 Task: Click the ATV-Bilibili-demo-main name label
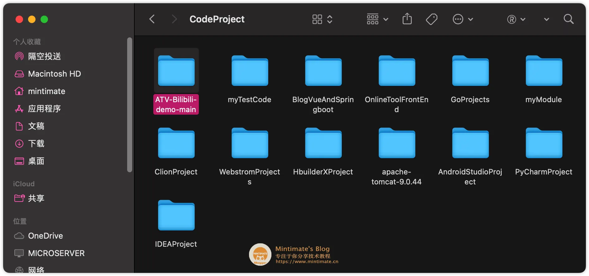176,104
